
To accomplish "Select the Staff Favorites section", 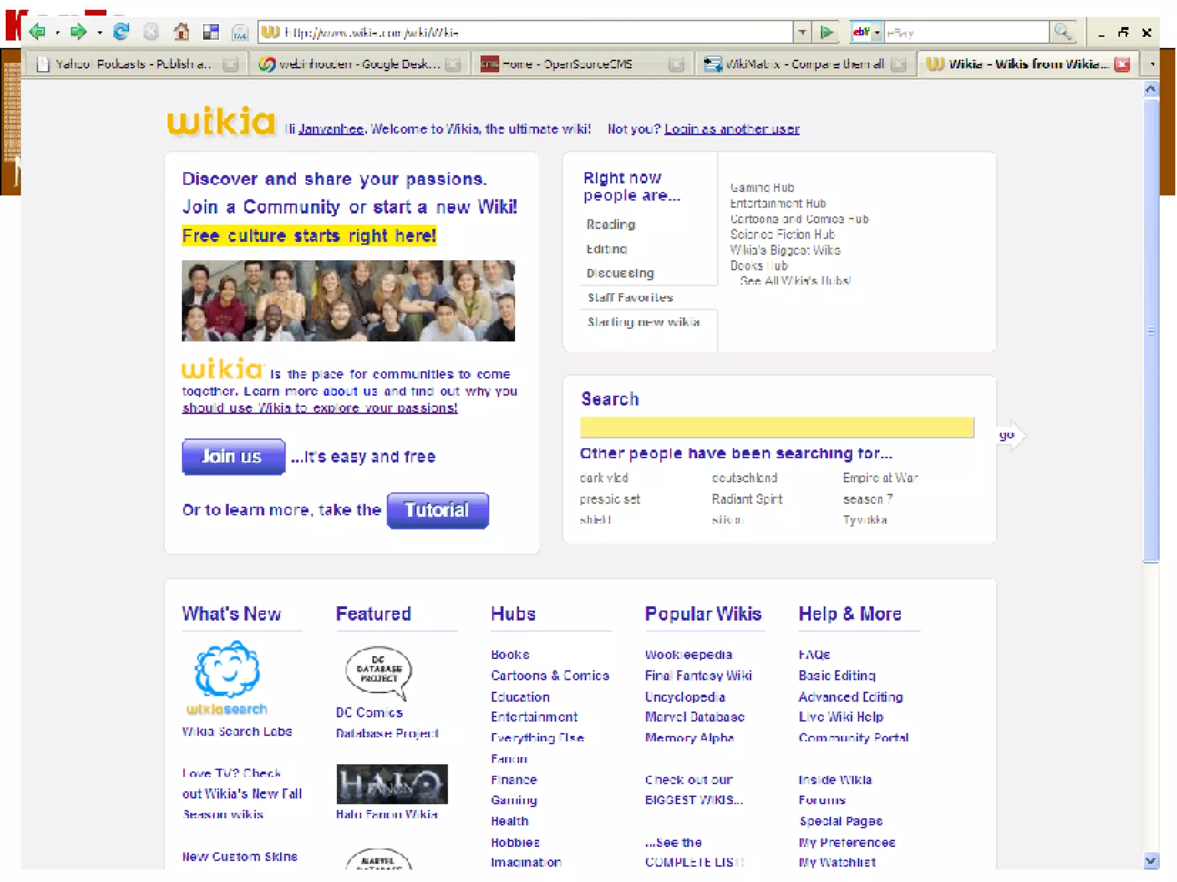I will [x=630, y=298].
